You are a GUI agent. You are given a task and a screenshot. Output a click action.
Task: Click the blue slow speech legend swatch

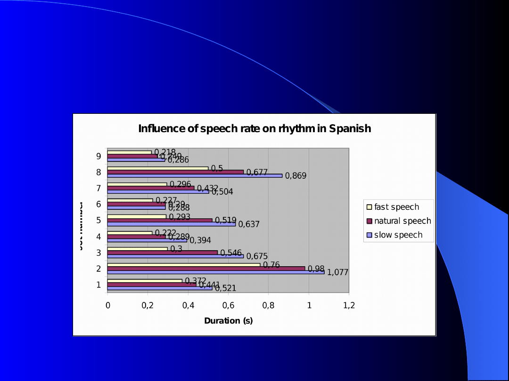[369, 235]
